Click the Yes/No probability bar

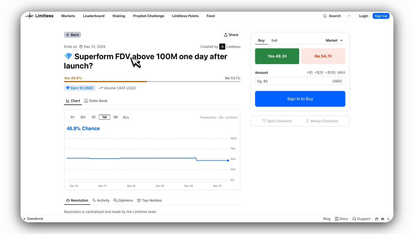152,82
